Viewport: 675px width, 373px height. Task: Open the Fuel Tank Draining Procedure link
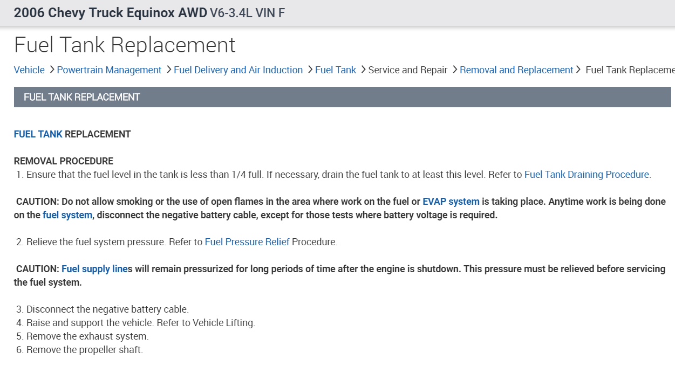pos(587,175)
